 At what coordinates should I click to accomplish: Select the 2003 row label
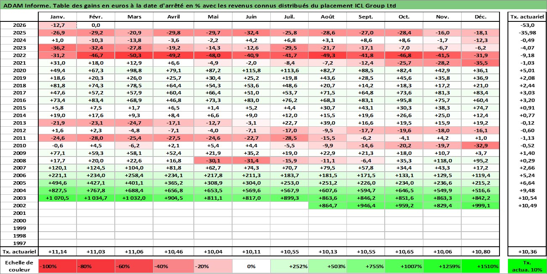click(19, 198)
